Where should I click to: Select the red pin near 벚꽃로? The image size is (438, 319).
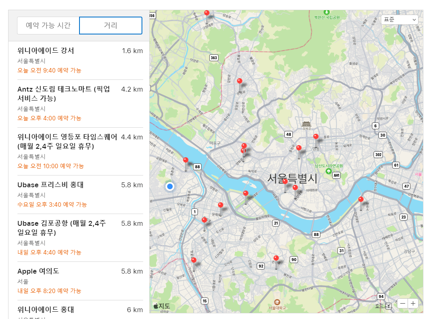tap(194, 260)
